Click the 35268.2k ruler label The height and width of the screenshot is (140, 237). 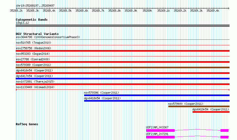pyautogui.click(x=16, y=11)
